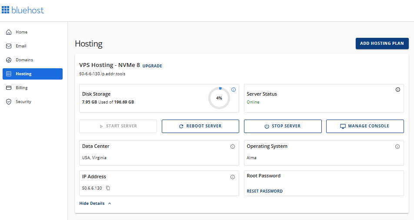Viewport: 414px width, 220px height.
Task: Click the Operating System label
Action: [x=267, y=147]
